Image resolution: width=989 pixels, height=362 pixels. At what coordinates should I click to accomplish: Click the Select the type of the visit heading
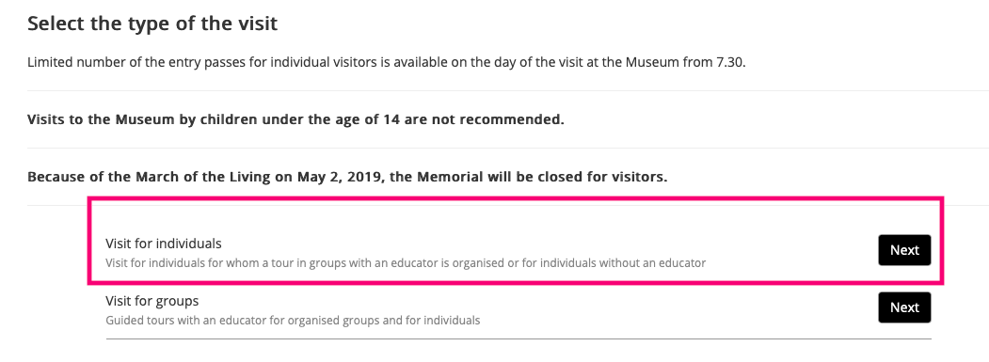152,24
